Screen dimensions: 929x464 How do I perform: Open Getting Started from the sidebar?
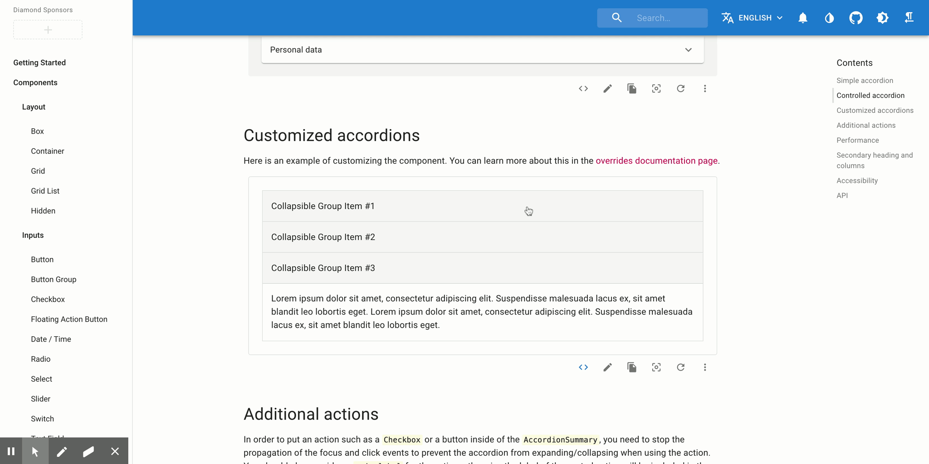coord(39,63)
